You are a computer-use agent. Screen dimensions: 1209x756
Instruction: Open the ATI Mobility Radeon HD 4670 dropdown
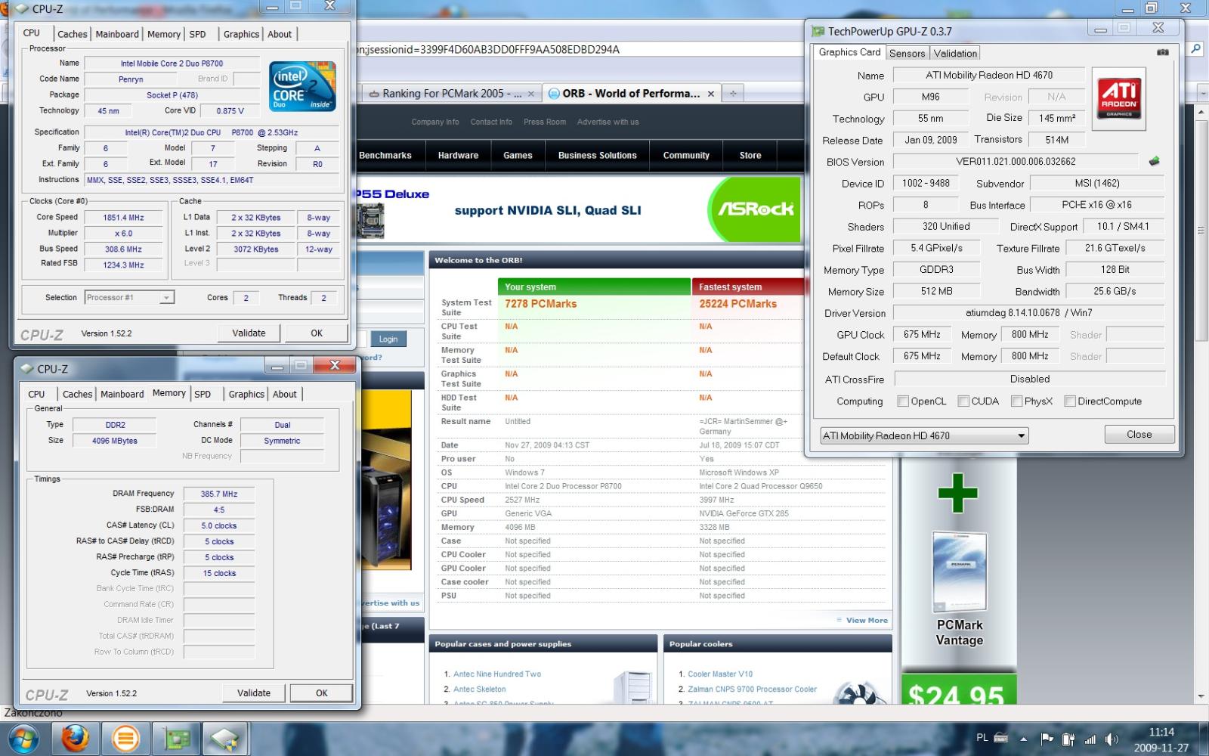pos(924,435)
